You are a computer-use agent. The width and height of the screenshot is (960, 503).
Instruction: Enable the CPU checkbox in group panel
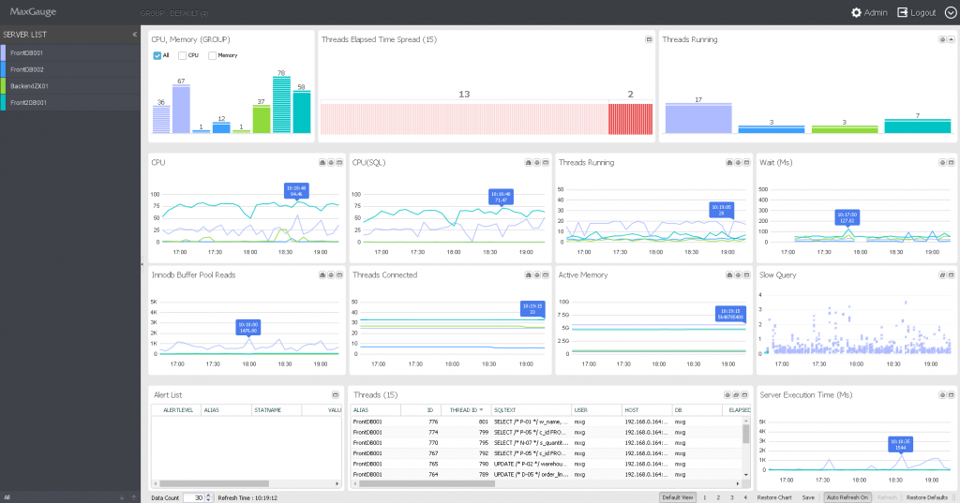point(182,55)
